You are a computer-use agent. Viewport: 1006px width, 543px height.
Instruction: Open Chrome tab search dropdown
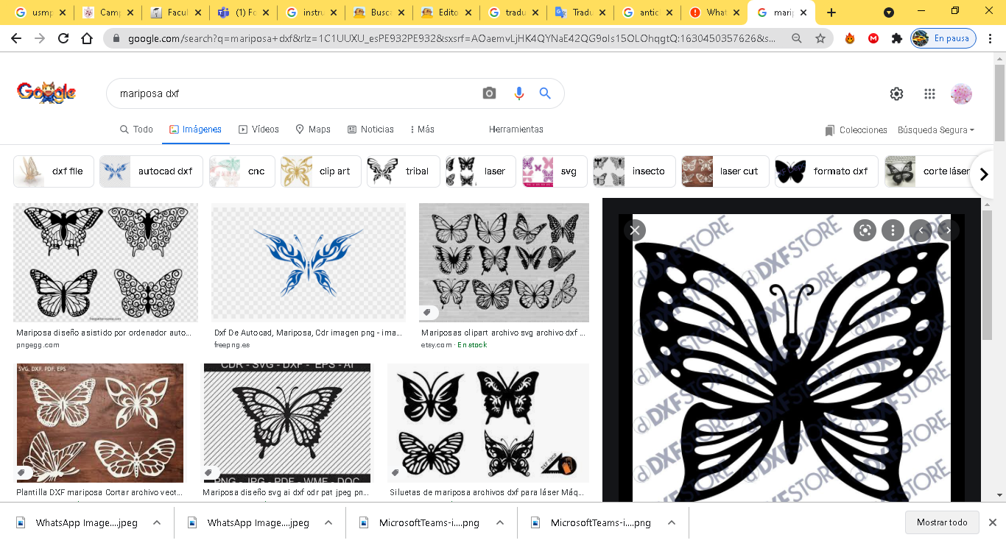[889, 13]
